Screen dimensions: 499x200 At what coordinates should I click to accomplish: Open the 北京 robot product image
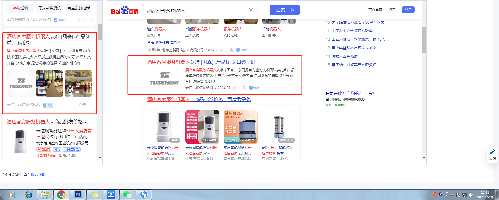(x=164, y=127)
